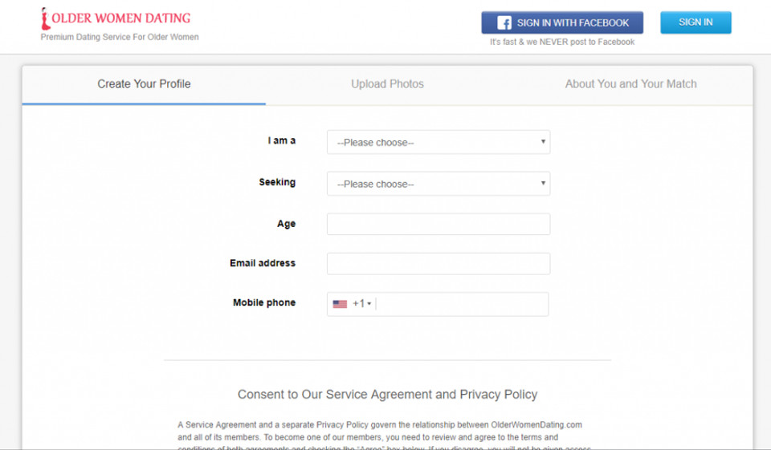Screen dimensions: 771x450
Task: Click the US flag country icon
Action: (340, 304)
